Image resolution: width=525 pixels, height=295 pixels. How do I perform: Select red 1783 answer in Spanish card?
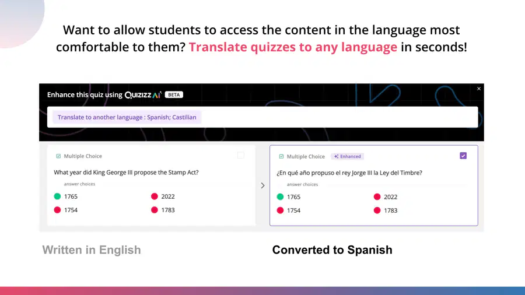(386, 210)
